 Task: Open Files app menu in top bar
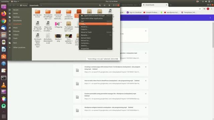pyautogui.click(x=15, y=1)
